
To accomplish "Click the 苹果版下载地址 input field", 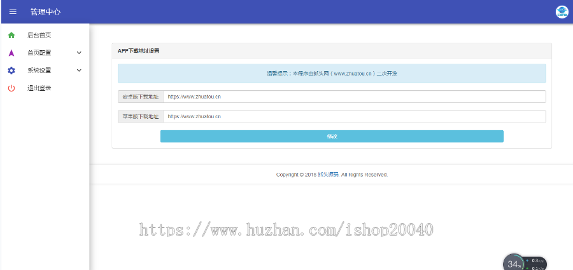I will 355,116.
